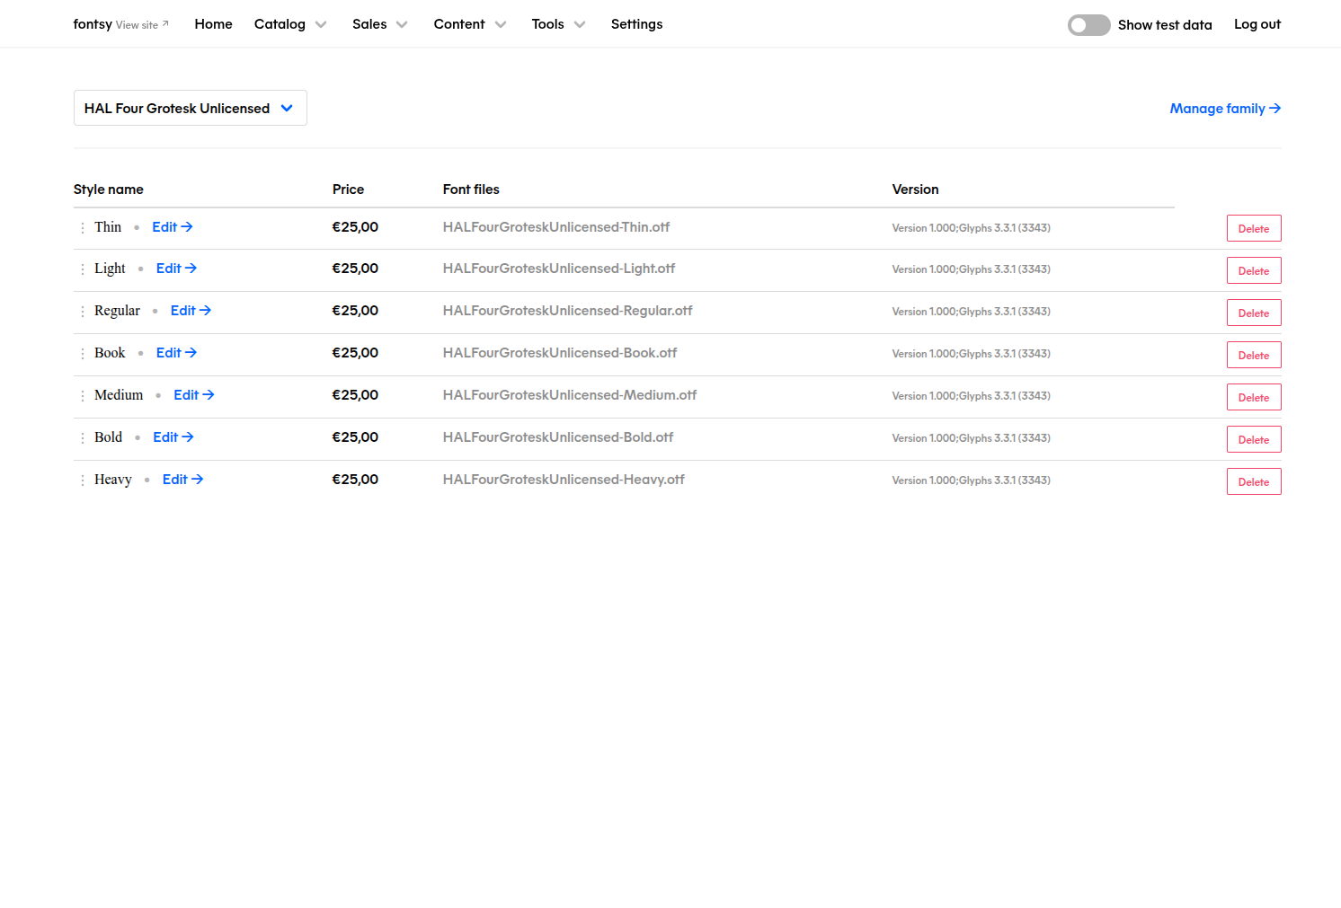This screenshot has width=1341, height=908.
Task: Click the €25,00 price in Thin row
Action: point(355,227)
